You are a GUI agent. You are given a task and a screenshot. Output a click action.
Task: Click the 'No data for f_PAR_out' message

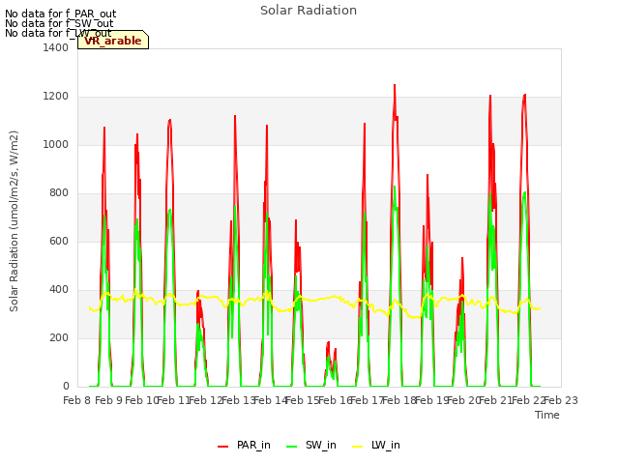coord(60,14)
